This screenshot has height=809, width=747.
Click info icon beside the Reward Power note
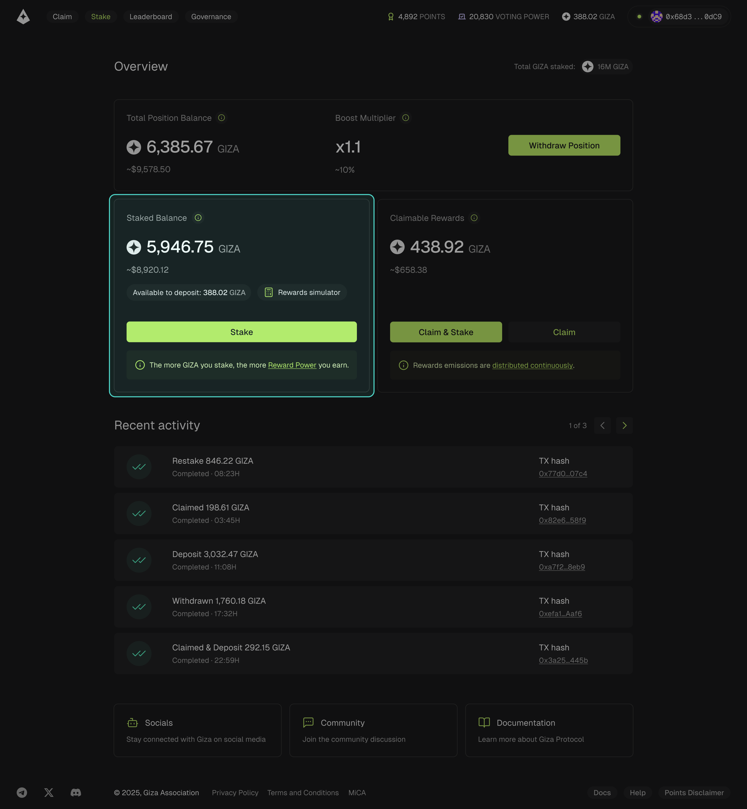point(140,365)
